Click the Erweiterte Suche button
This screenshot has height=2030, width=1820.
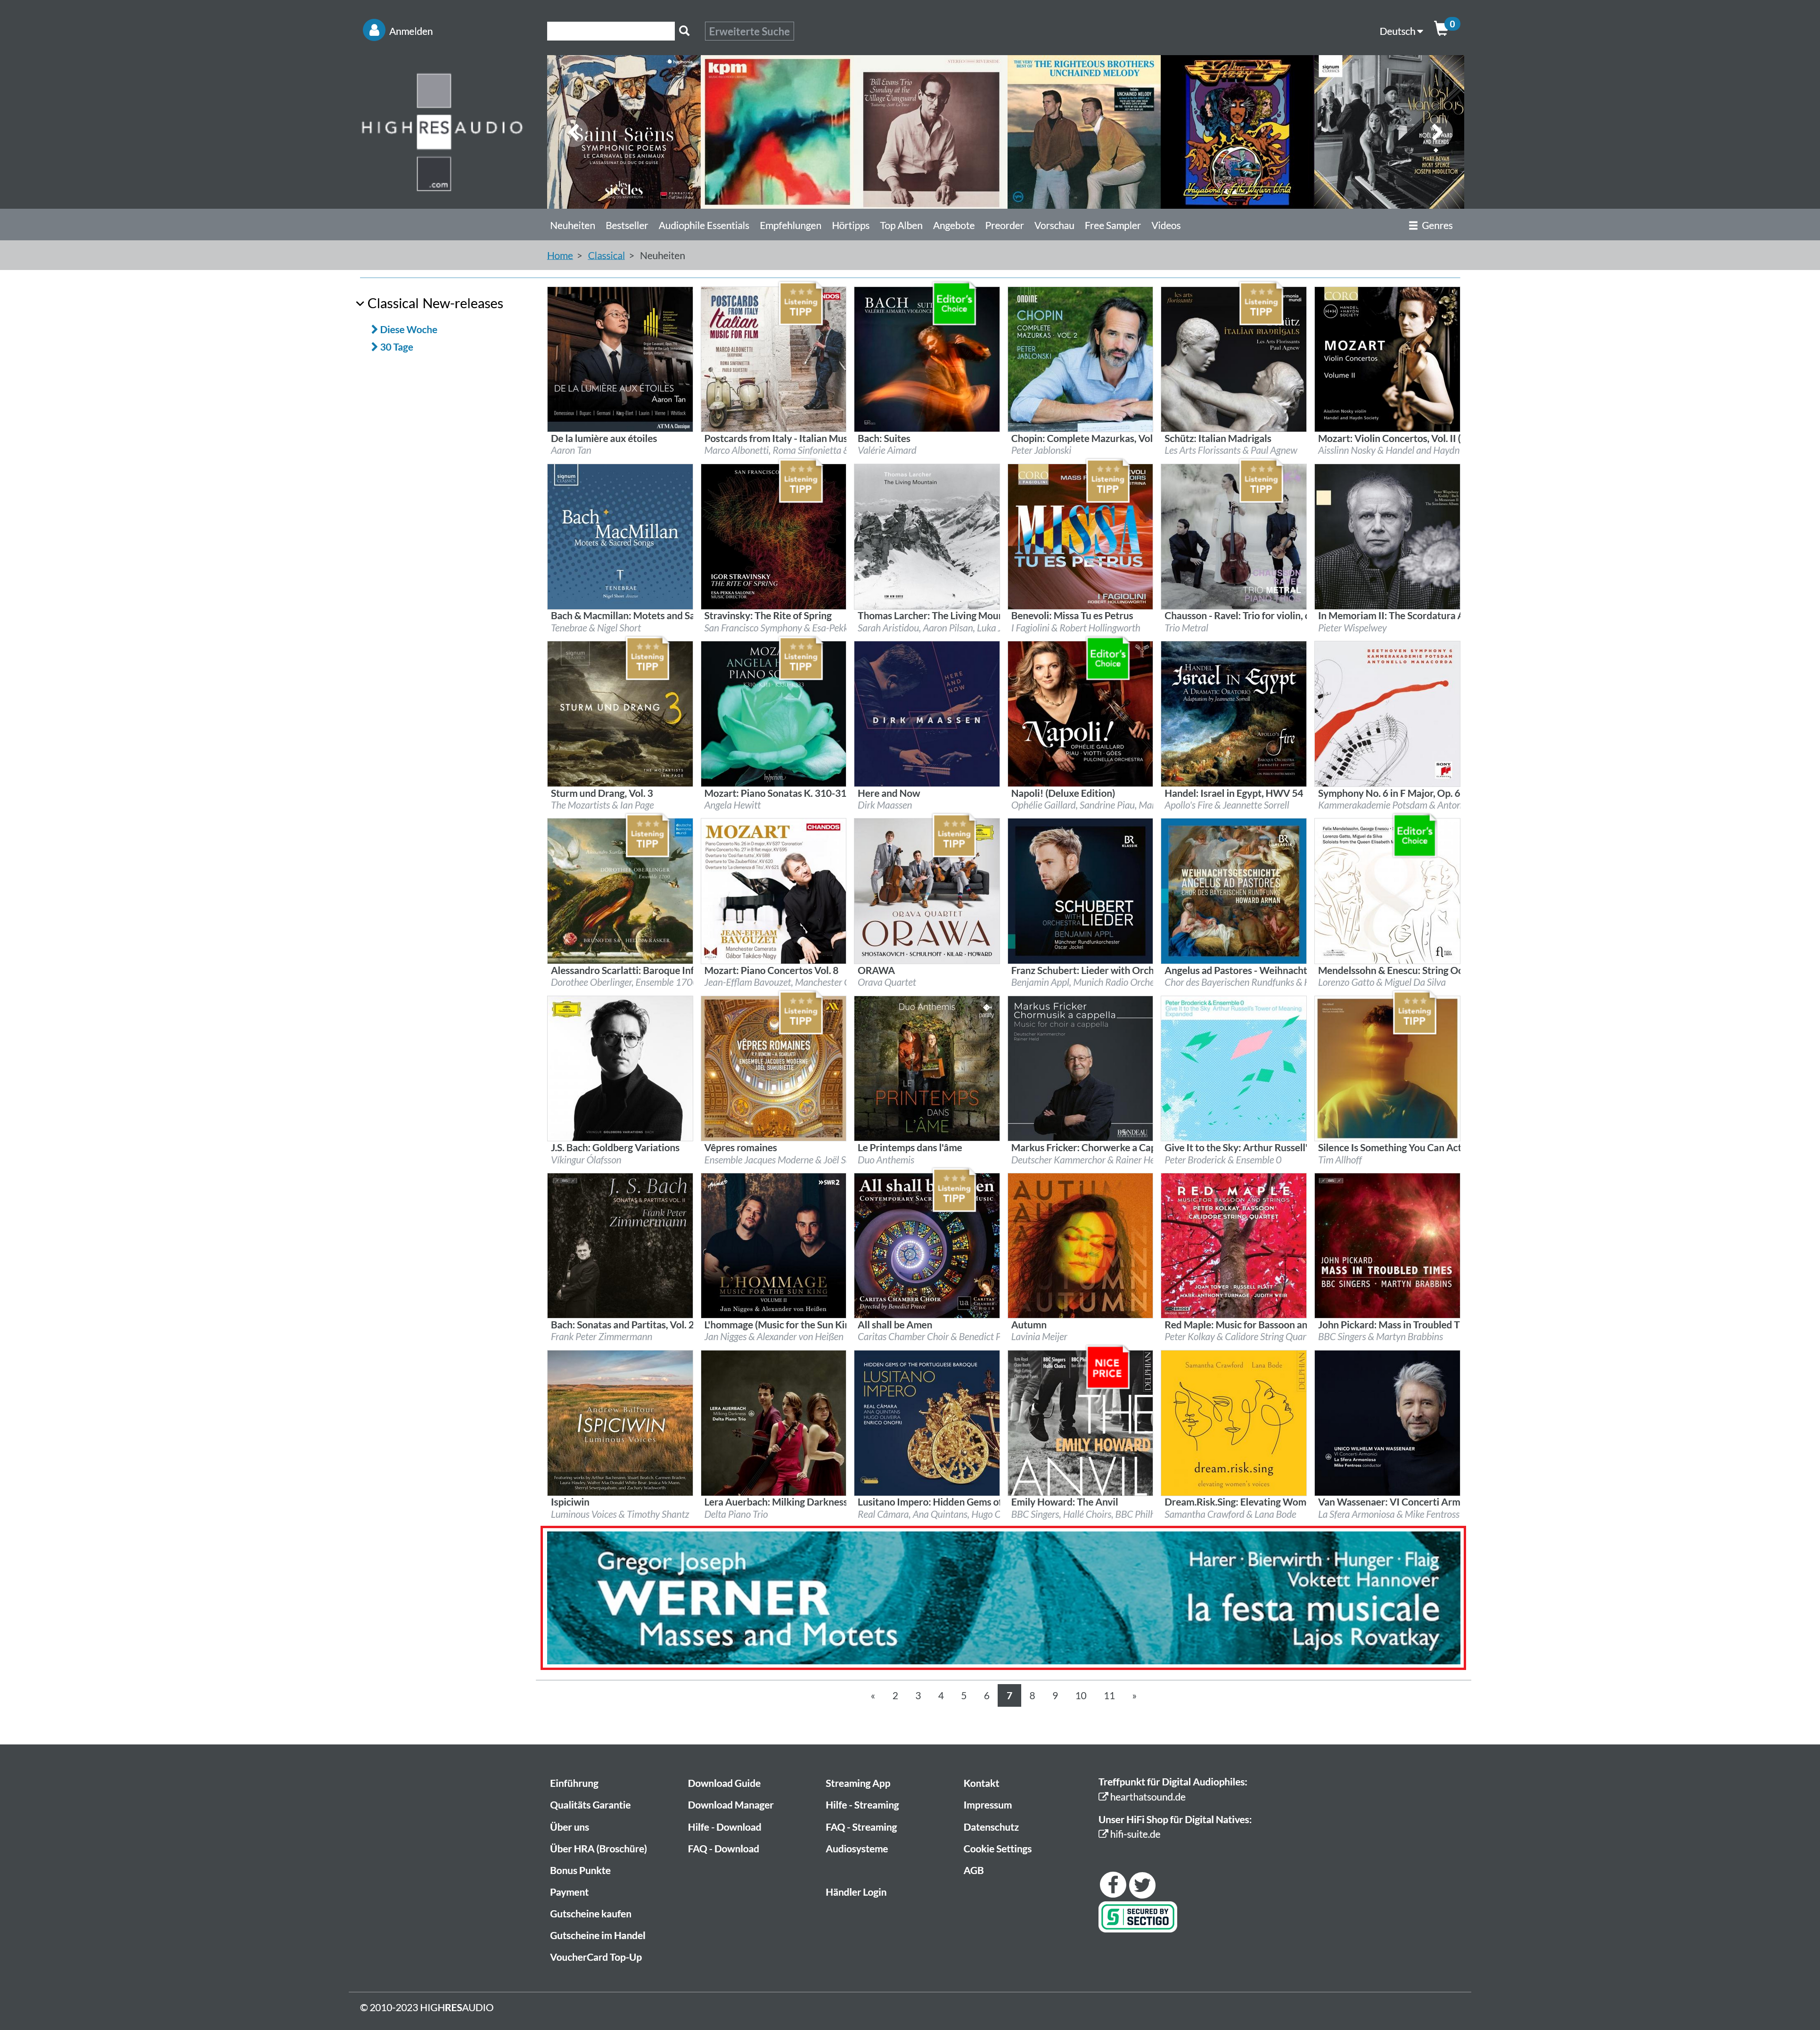[749, 31]
